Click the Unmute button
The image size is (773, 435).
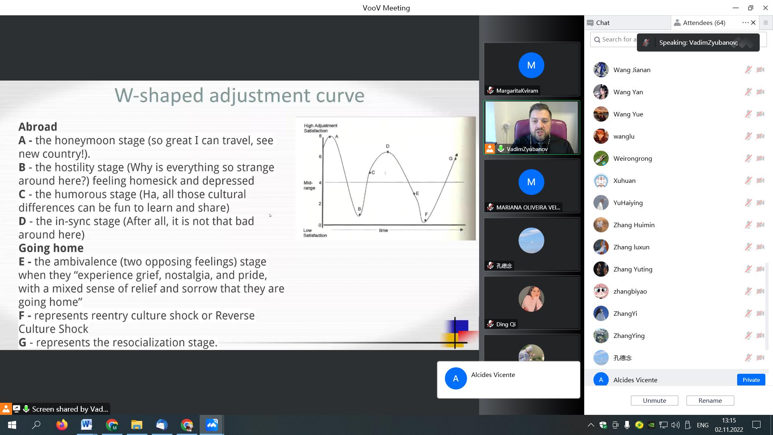[x=654, y=400]
